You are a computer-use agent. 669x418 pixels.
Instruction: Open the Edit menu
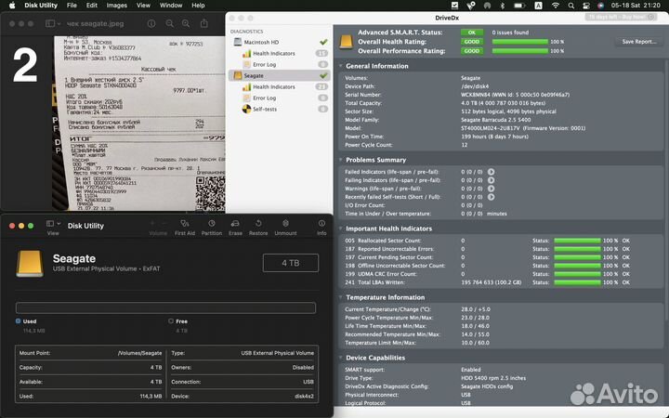92,6
